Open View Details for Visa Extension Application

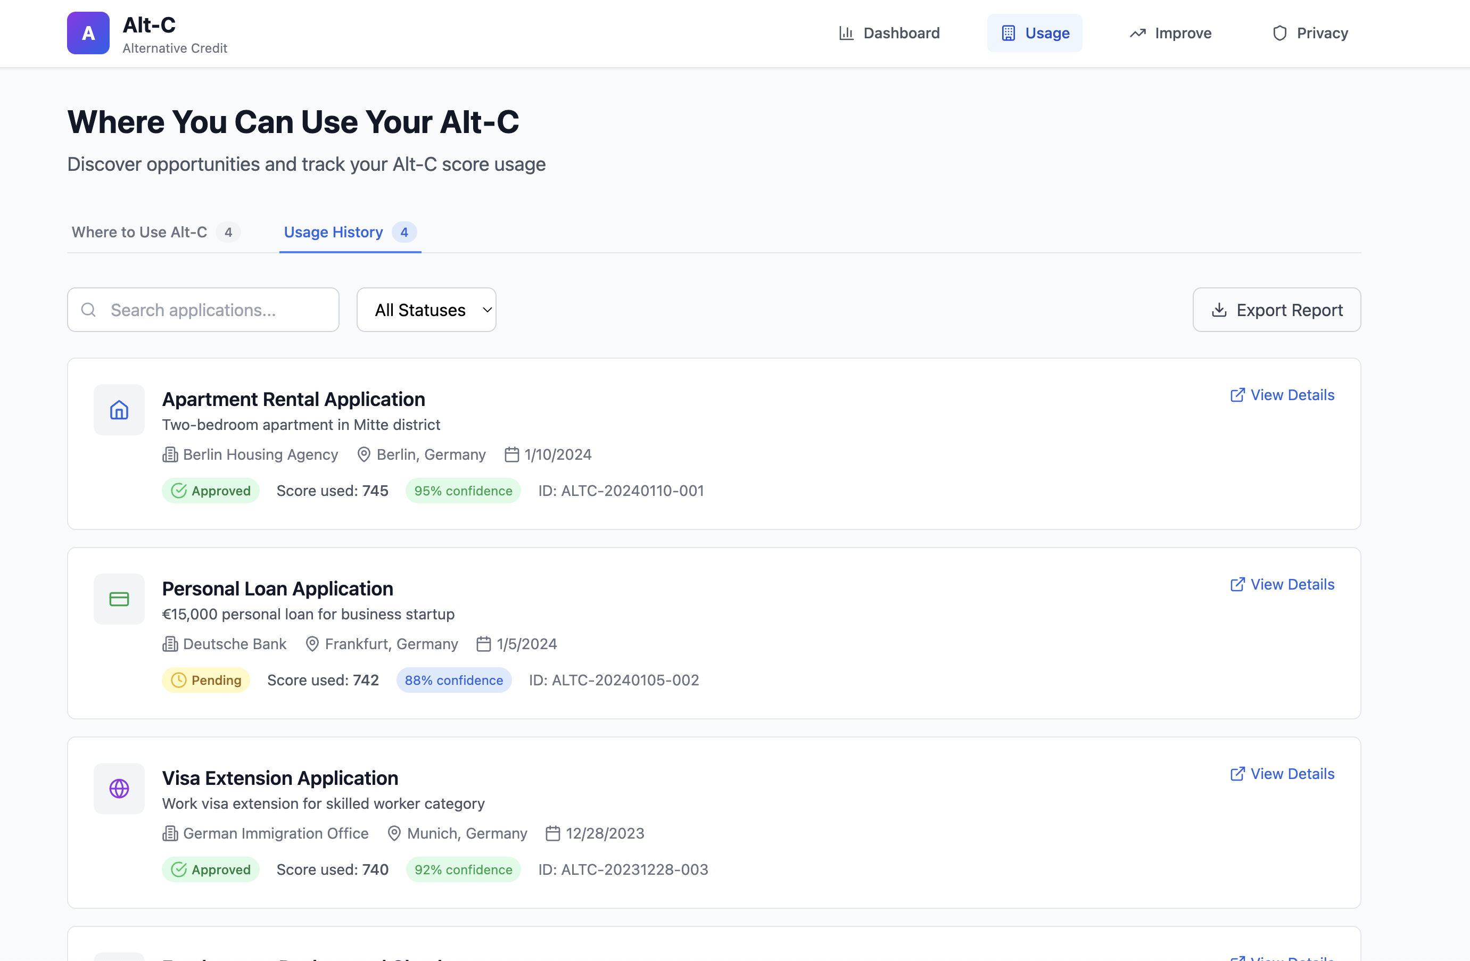tap(1282, 774)
